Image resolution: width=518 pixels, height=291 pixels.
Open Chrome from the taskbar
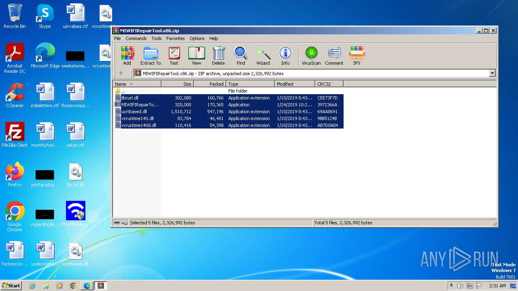(x=73, y=286)
